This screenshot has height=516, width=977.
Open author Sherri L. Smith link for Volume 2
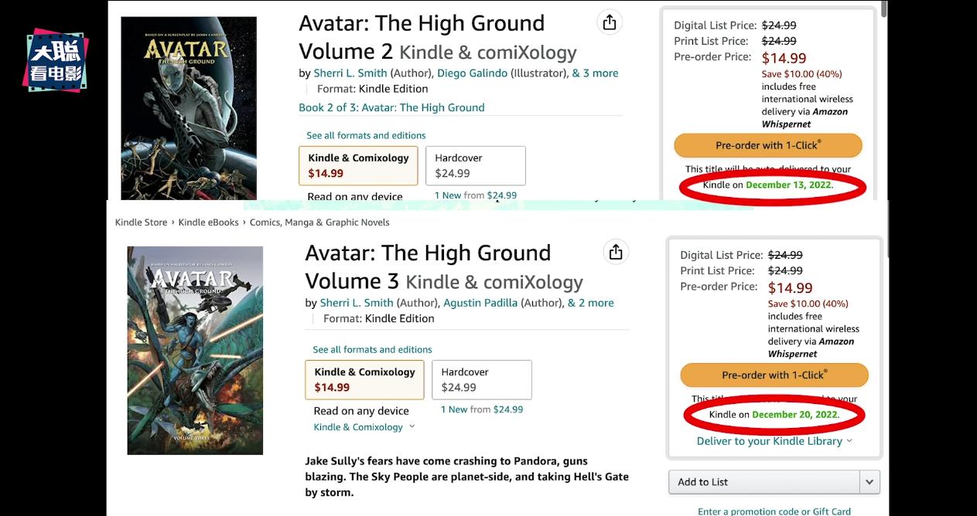[350, 73]
